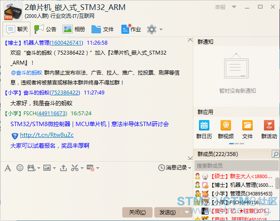Expand the message block dropdown arrow
The width and height of the screenshot is (280, 221).
point(98,168)
